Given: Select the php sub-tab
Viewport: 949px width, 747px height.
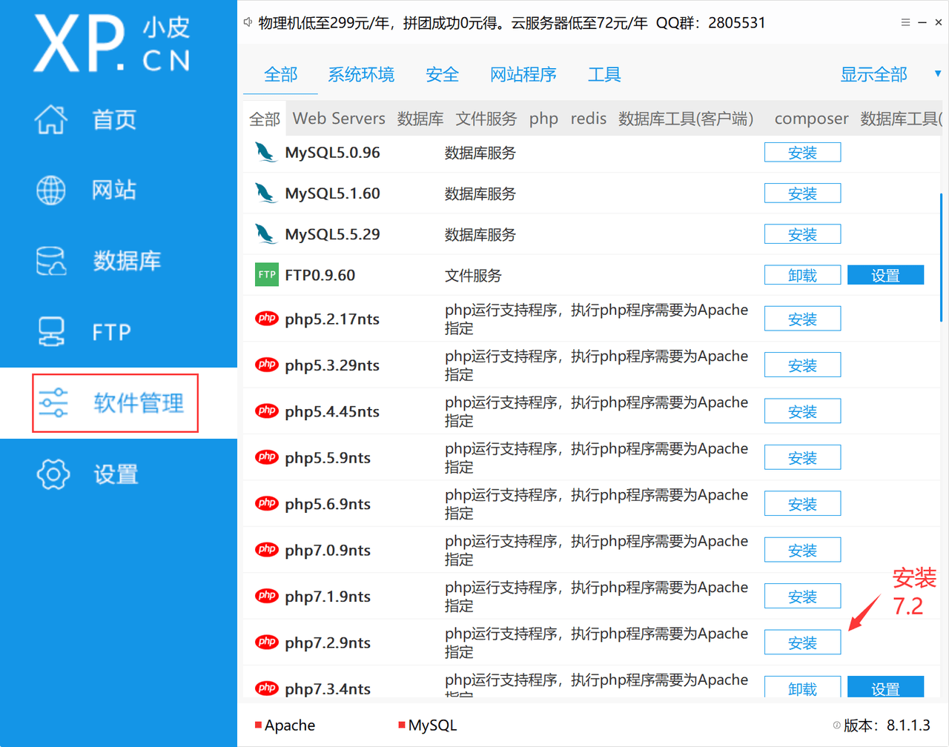Looking at the screenshot, I should click(543, 119).
